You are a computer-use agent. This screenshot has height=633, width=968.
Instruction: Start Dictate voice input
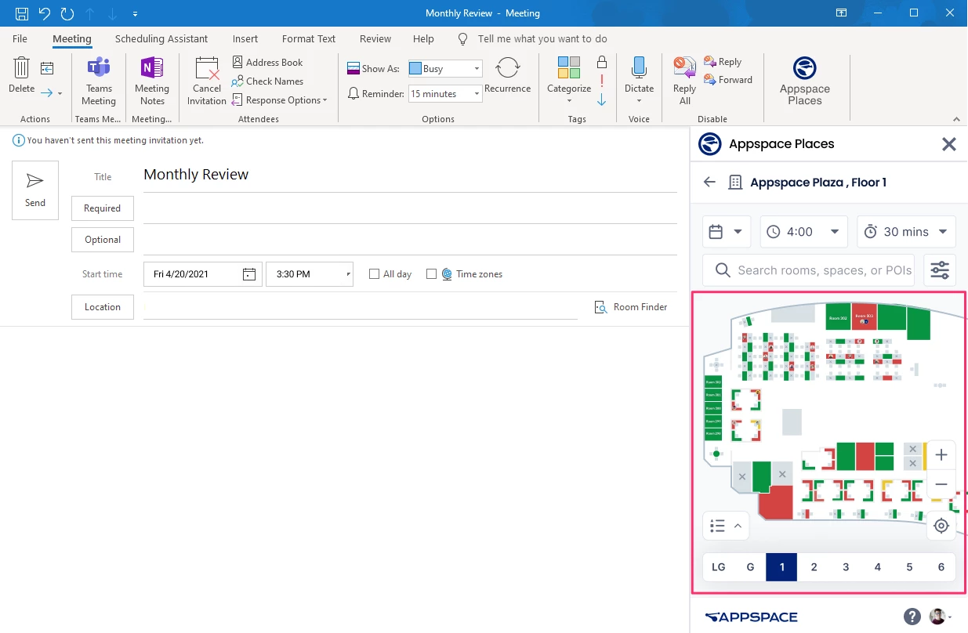pyautogui.click(x=639, y=81)
